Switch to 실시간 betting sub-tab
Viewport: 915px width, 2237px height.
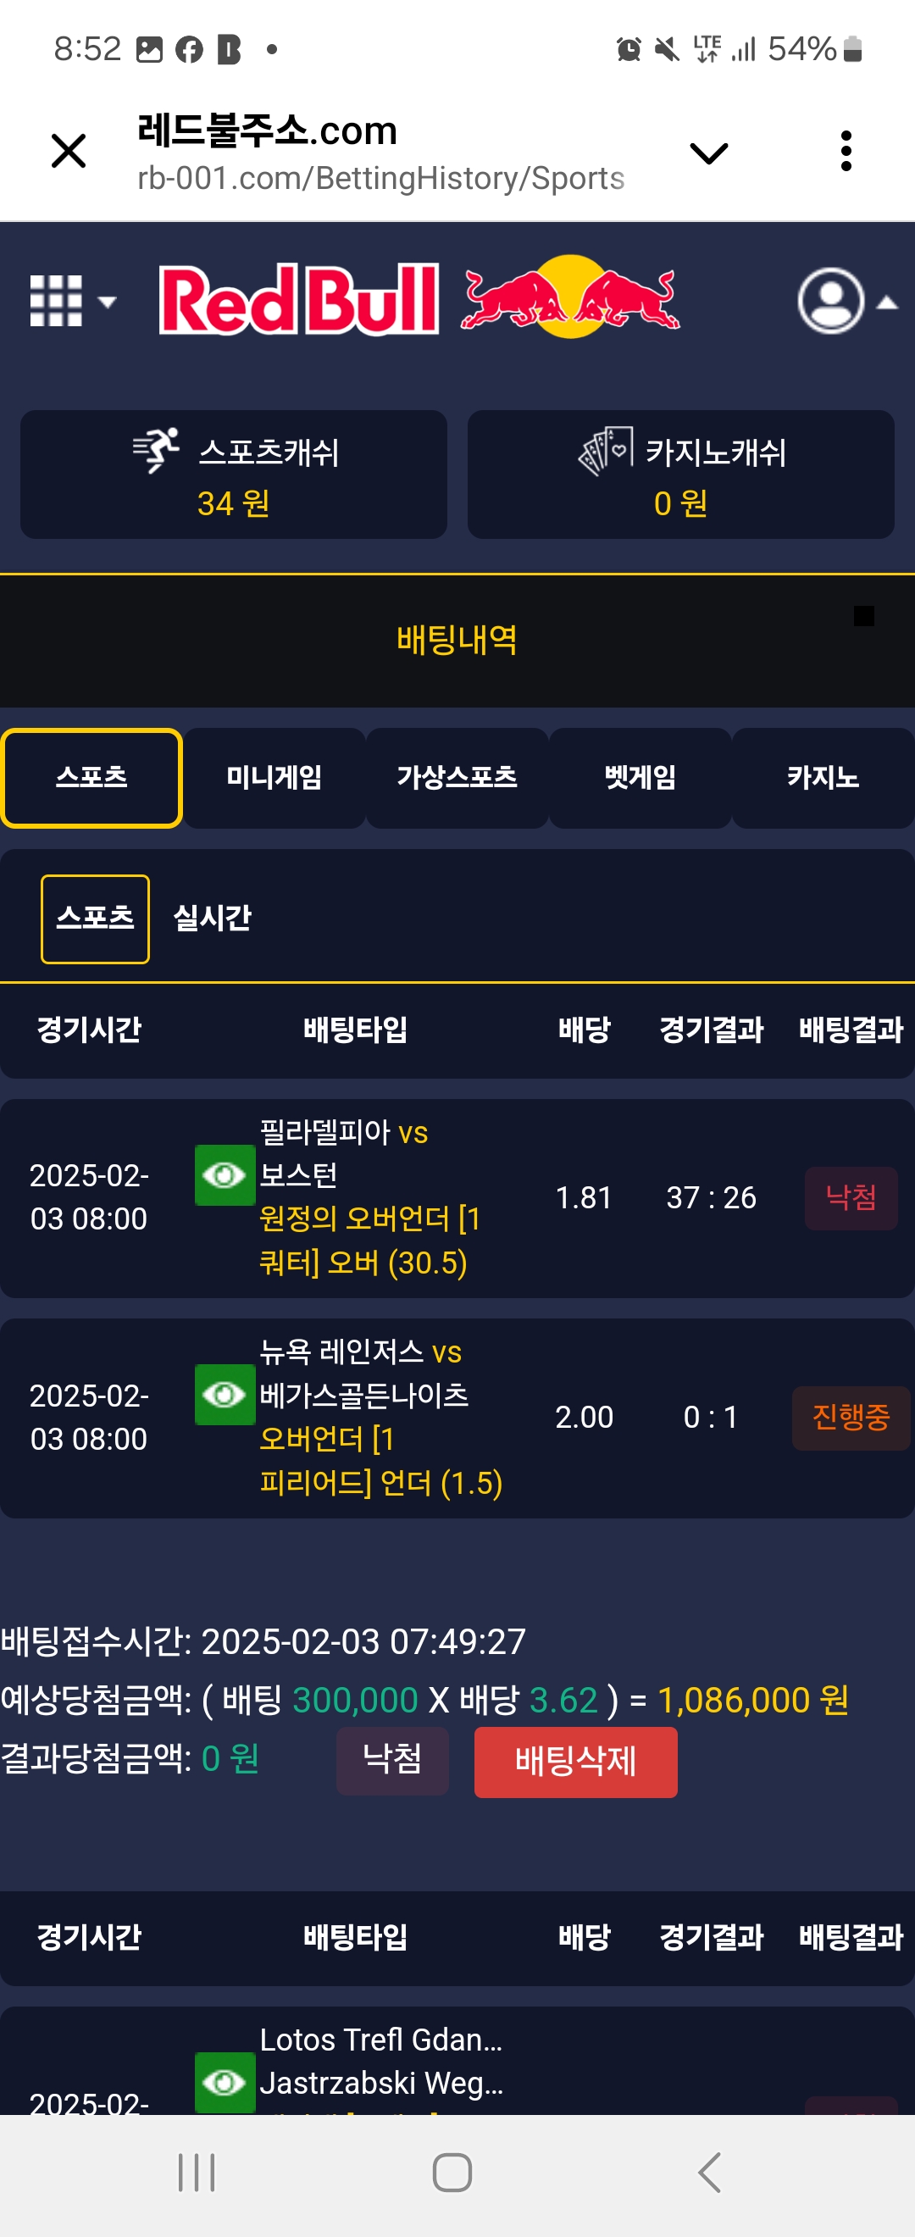(213, 918)
